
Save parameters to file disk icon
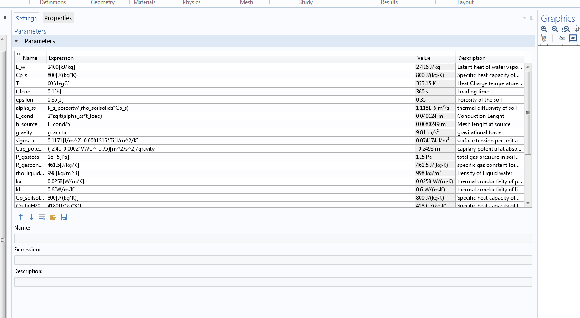point(64,217)
